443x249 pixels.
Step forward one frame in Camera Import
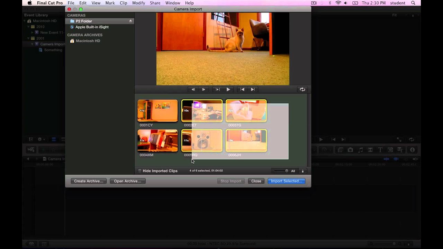click(x=204, y=89)
